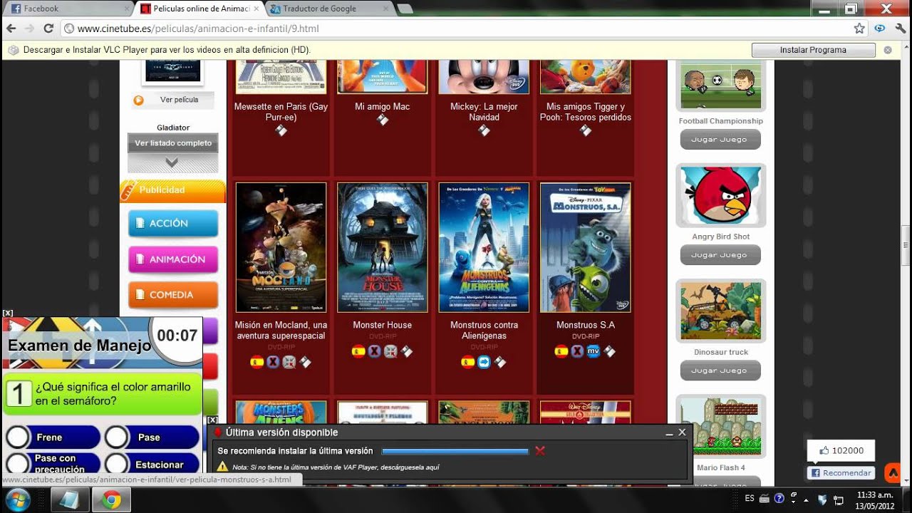Click Ver listado completo button
Screen dimensions: 912x513
click(x=173, y=142)
